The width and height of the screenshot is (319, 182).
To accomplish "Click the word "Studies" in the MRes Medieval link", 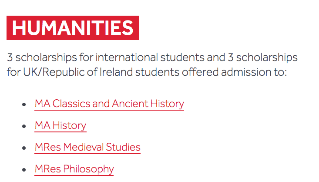I will [x=123, y=147].
